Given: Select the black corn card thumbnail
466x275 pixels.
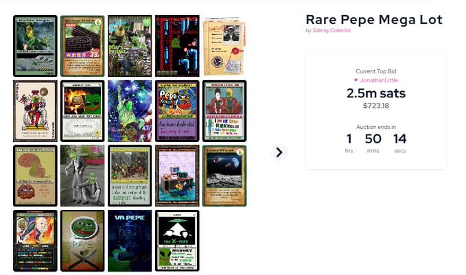Looking at the screenshot, I should [82, 46].
